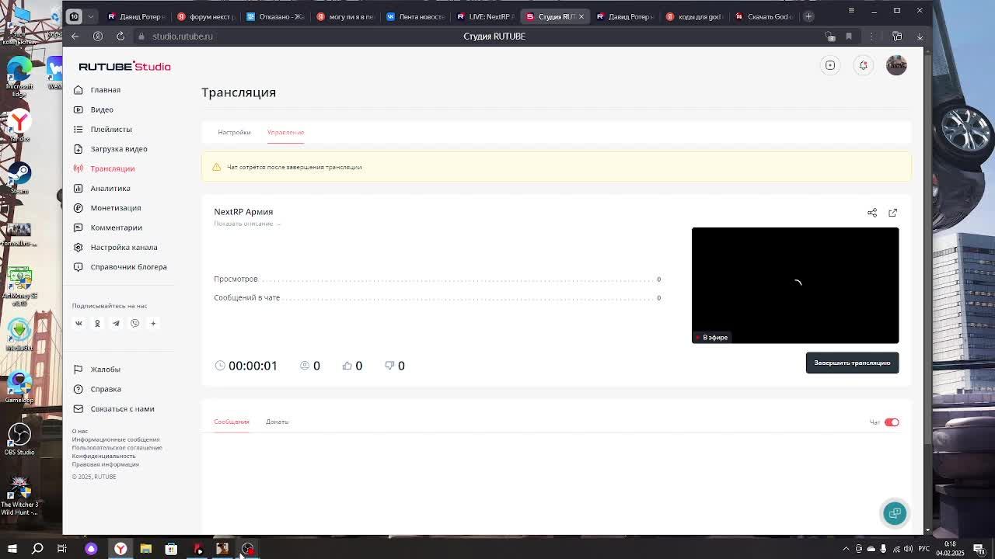Open the RUTUBE VK social page
The width and height of the screenshot is (995, 559).
(x=79, y=323)
